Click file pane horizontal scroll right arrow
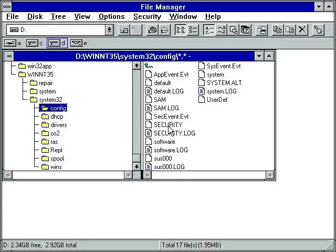Image resolution: width=336 pixels, height=252 pixels. (x=270, y=175)
